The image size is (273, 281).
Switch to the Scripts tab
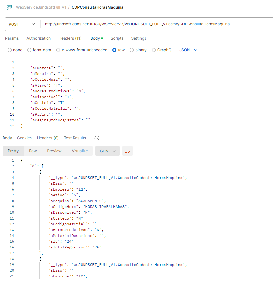(x=117, y=38)
